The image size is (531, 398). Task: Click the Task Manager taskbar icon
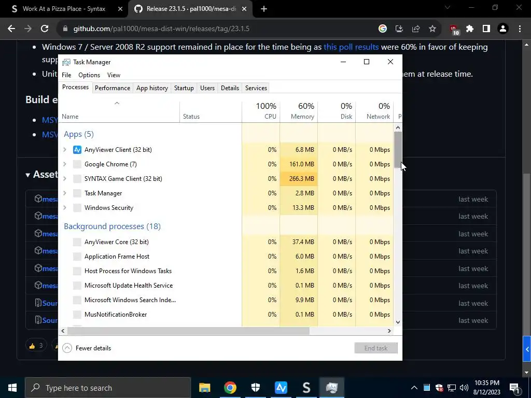(x=331, y=388)
